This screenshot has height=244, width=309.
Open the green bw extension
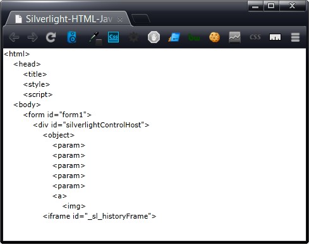click(x=194, y=37)
